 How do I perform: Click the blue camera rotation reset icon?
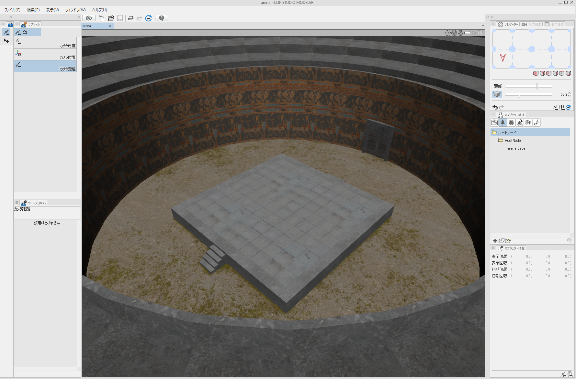[568, 107]
